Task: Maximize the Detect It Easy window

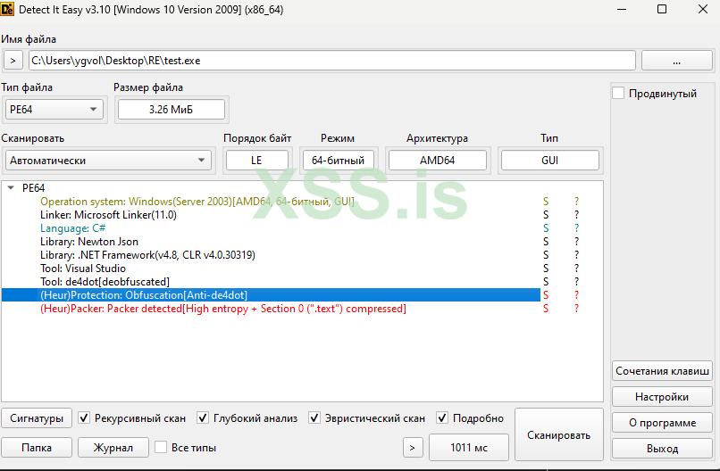Action: [662, 9]
